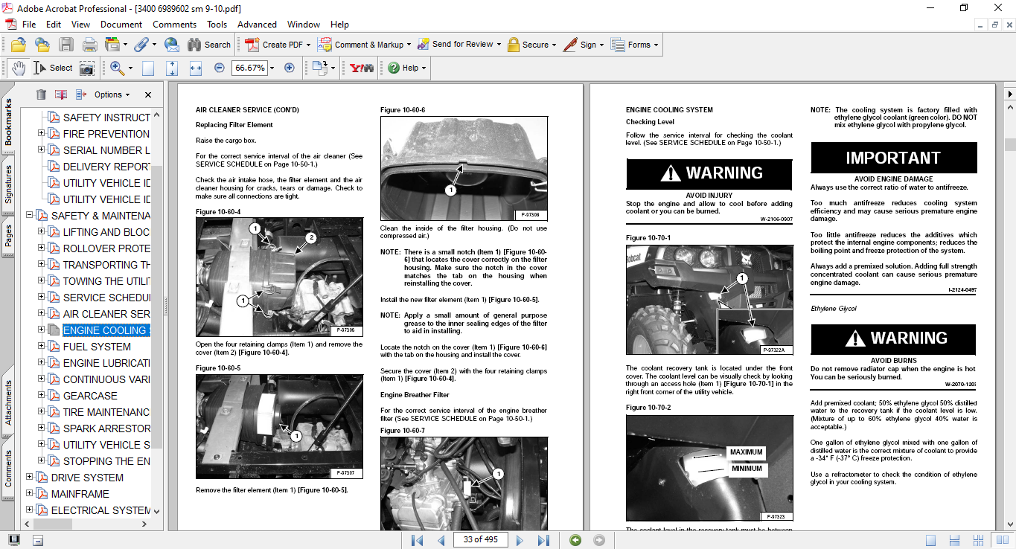Viewport: 1016px width, 549px height.
Task: Expand the FUEL SYSTEM bookmark
Action: point(42,347)
